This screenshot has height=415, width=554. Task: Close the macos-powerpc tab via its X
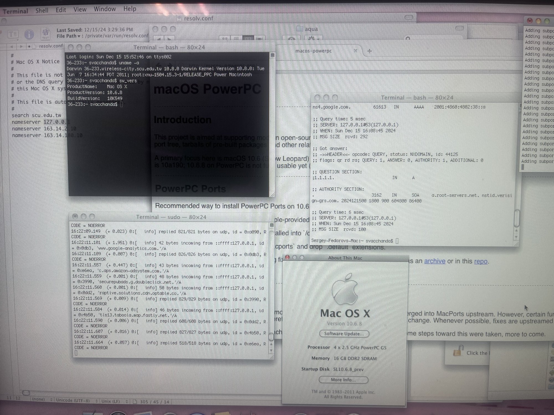[x=355, y=51]
